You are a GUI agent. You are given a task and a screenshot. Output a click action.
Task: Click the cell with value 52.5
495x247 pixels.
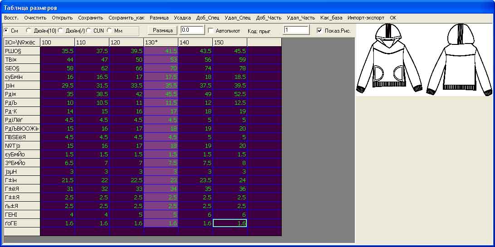coord(230,94)
